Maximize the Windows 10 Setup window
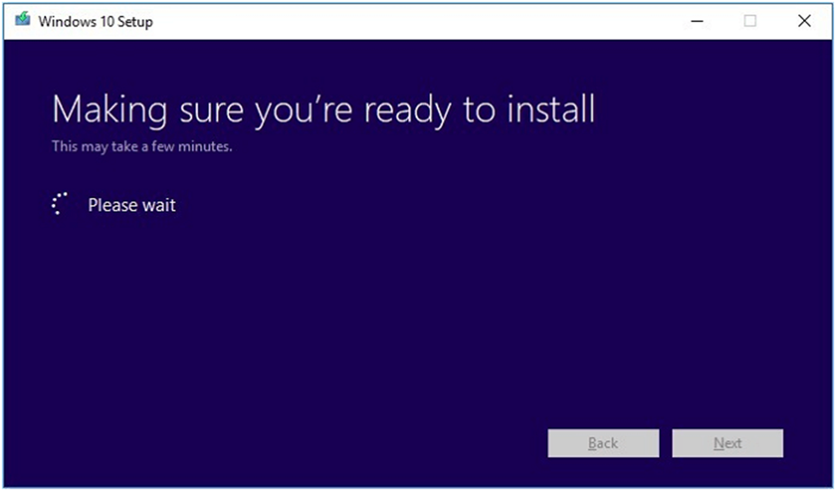The image size is (836, 491). coord(749,21)
